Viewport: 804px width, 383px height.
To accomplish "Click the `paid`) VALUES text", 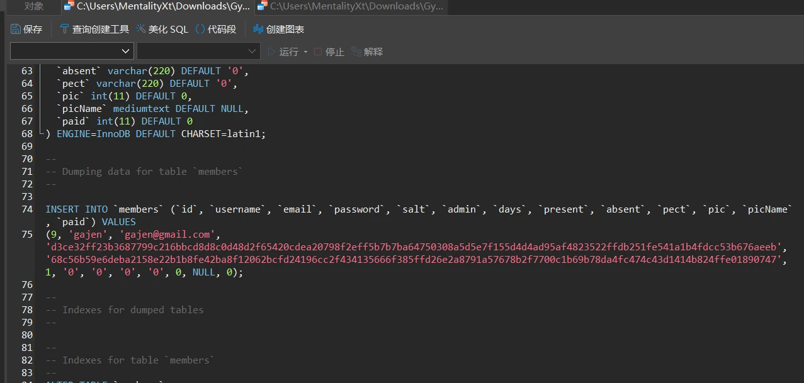I will (x=96, y=222).
